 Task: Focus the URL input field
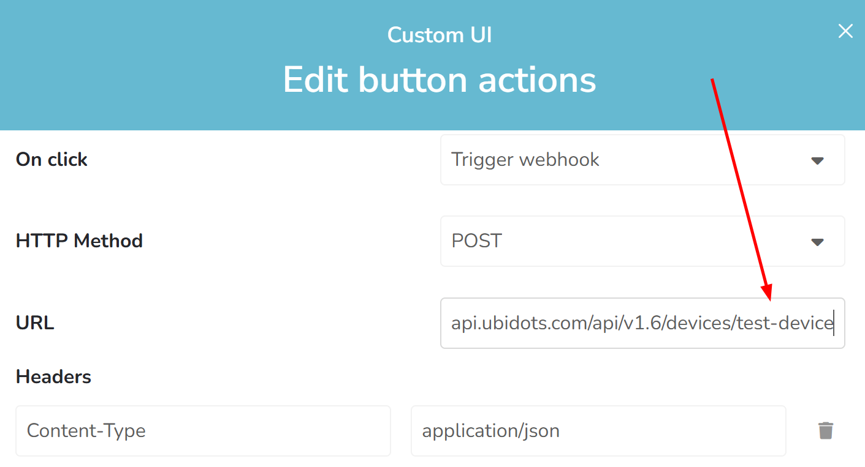(x=642, y=323)
